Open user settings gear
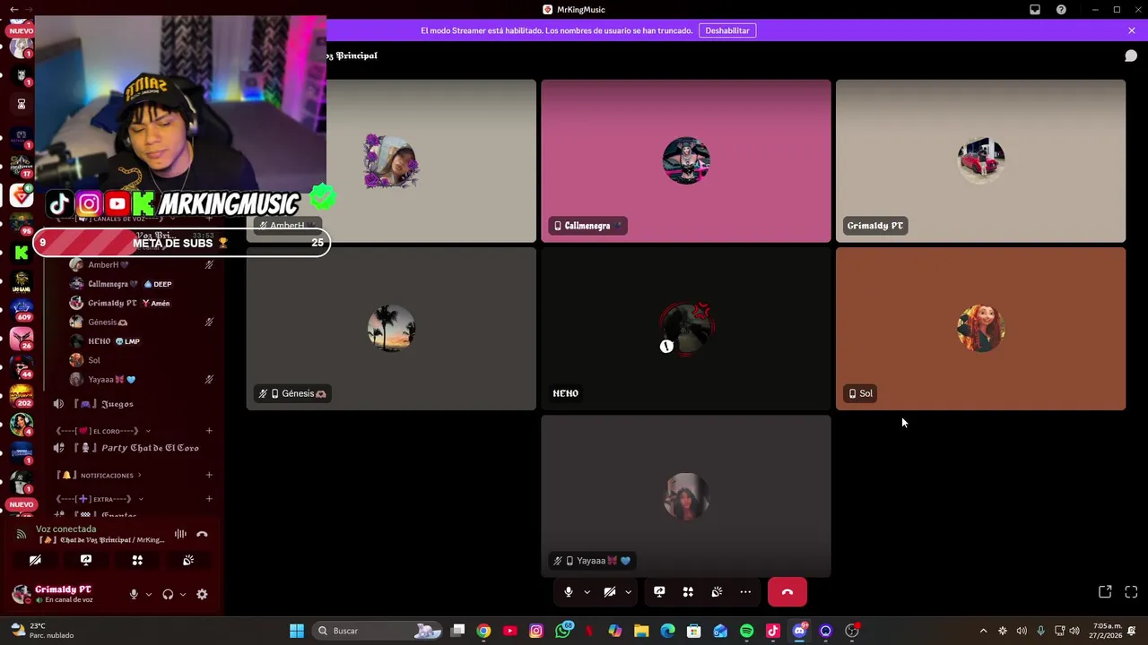The height and width of the screenshot is (645, 1148). point(202,594)
